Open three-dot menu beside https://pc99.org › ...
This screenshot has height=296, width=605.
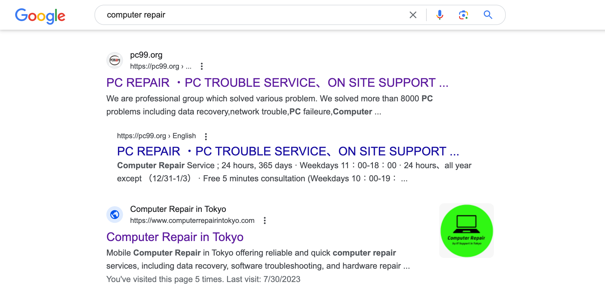click(x=202, y=66)
